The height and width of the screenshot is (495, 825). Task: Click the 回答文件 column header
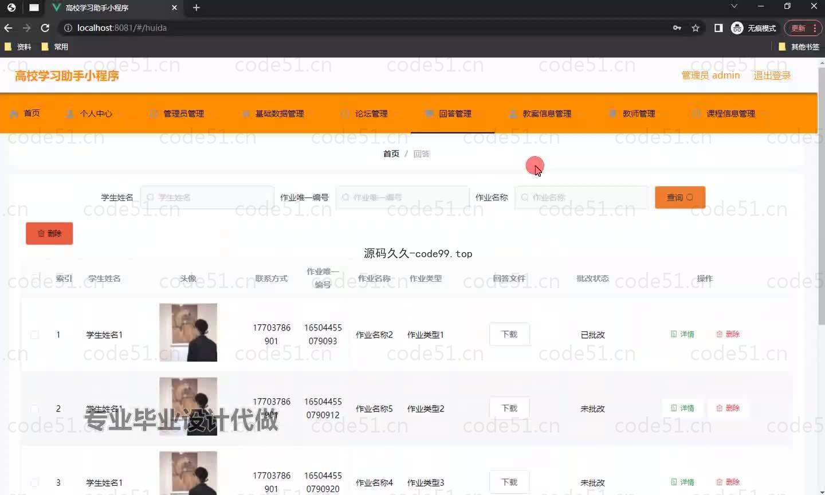click(x=509, y=278)
